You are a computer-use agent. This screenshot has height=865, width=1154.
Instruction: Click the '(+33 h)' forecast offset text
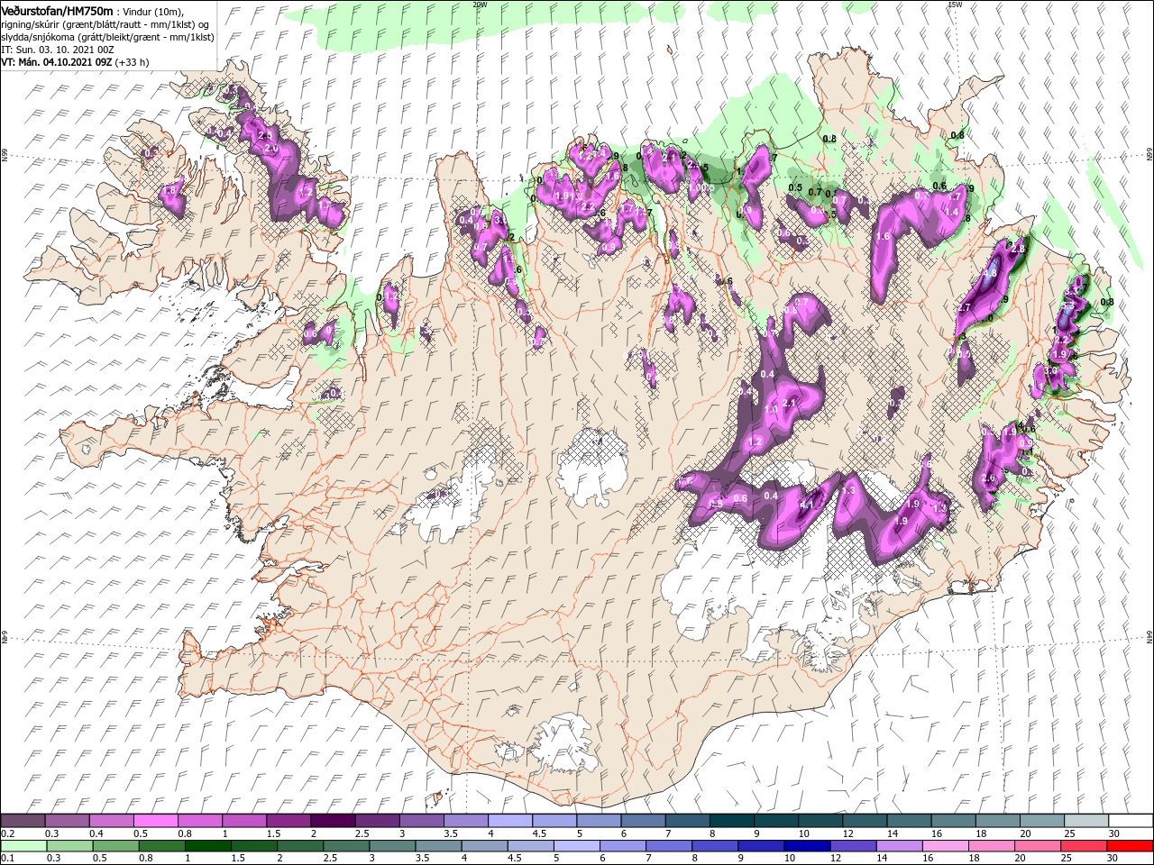(x=132, y=62)
